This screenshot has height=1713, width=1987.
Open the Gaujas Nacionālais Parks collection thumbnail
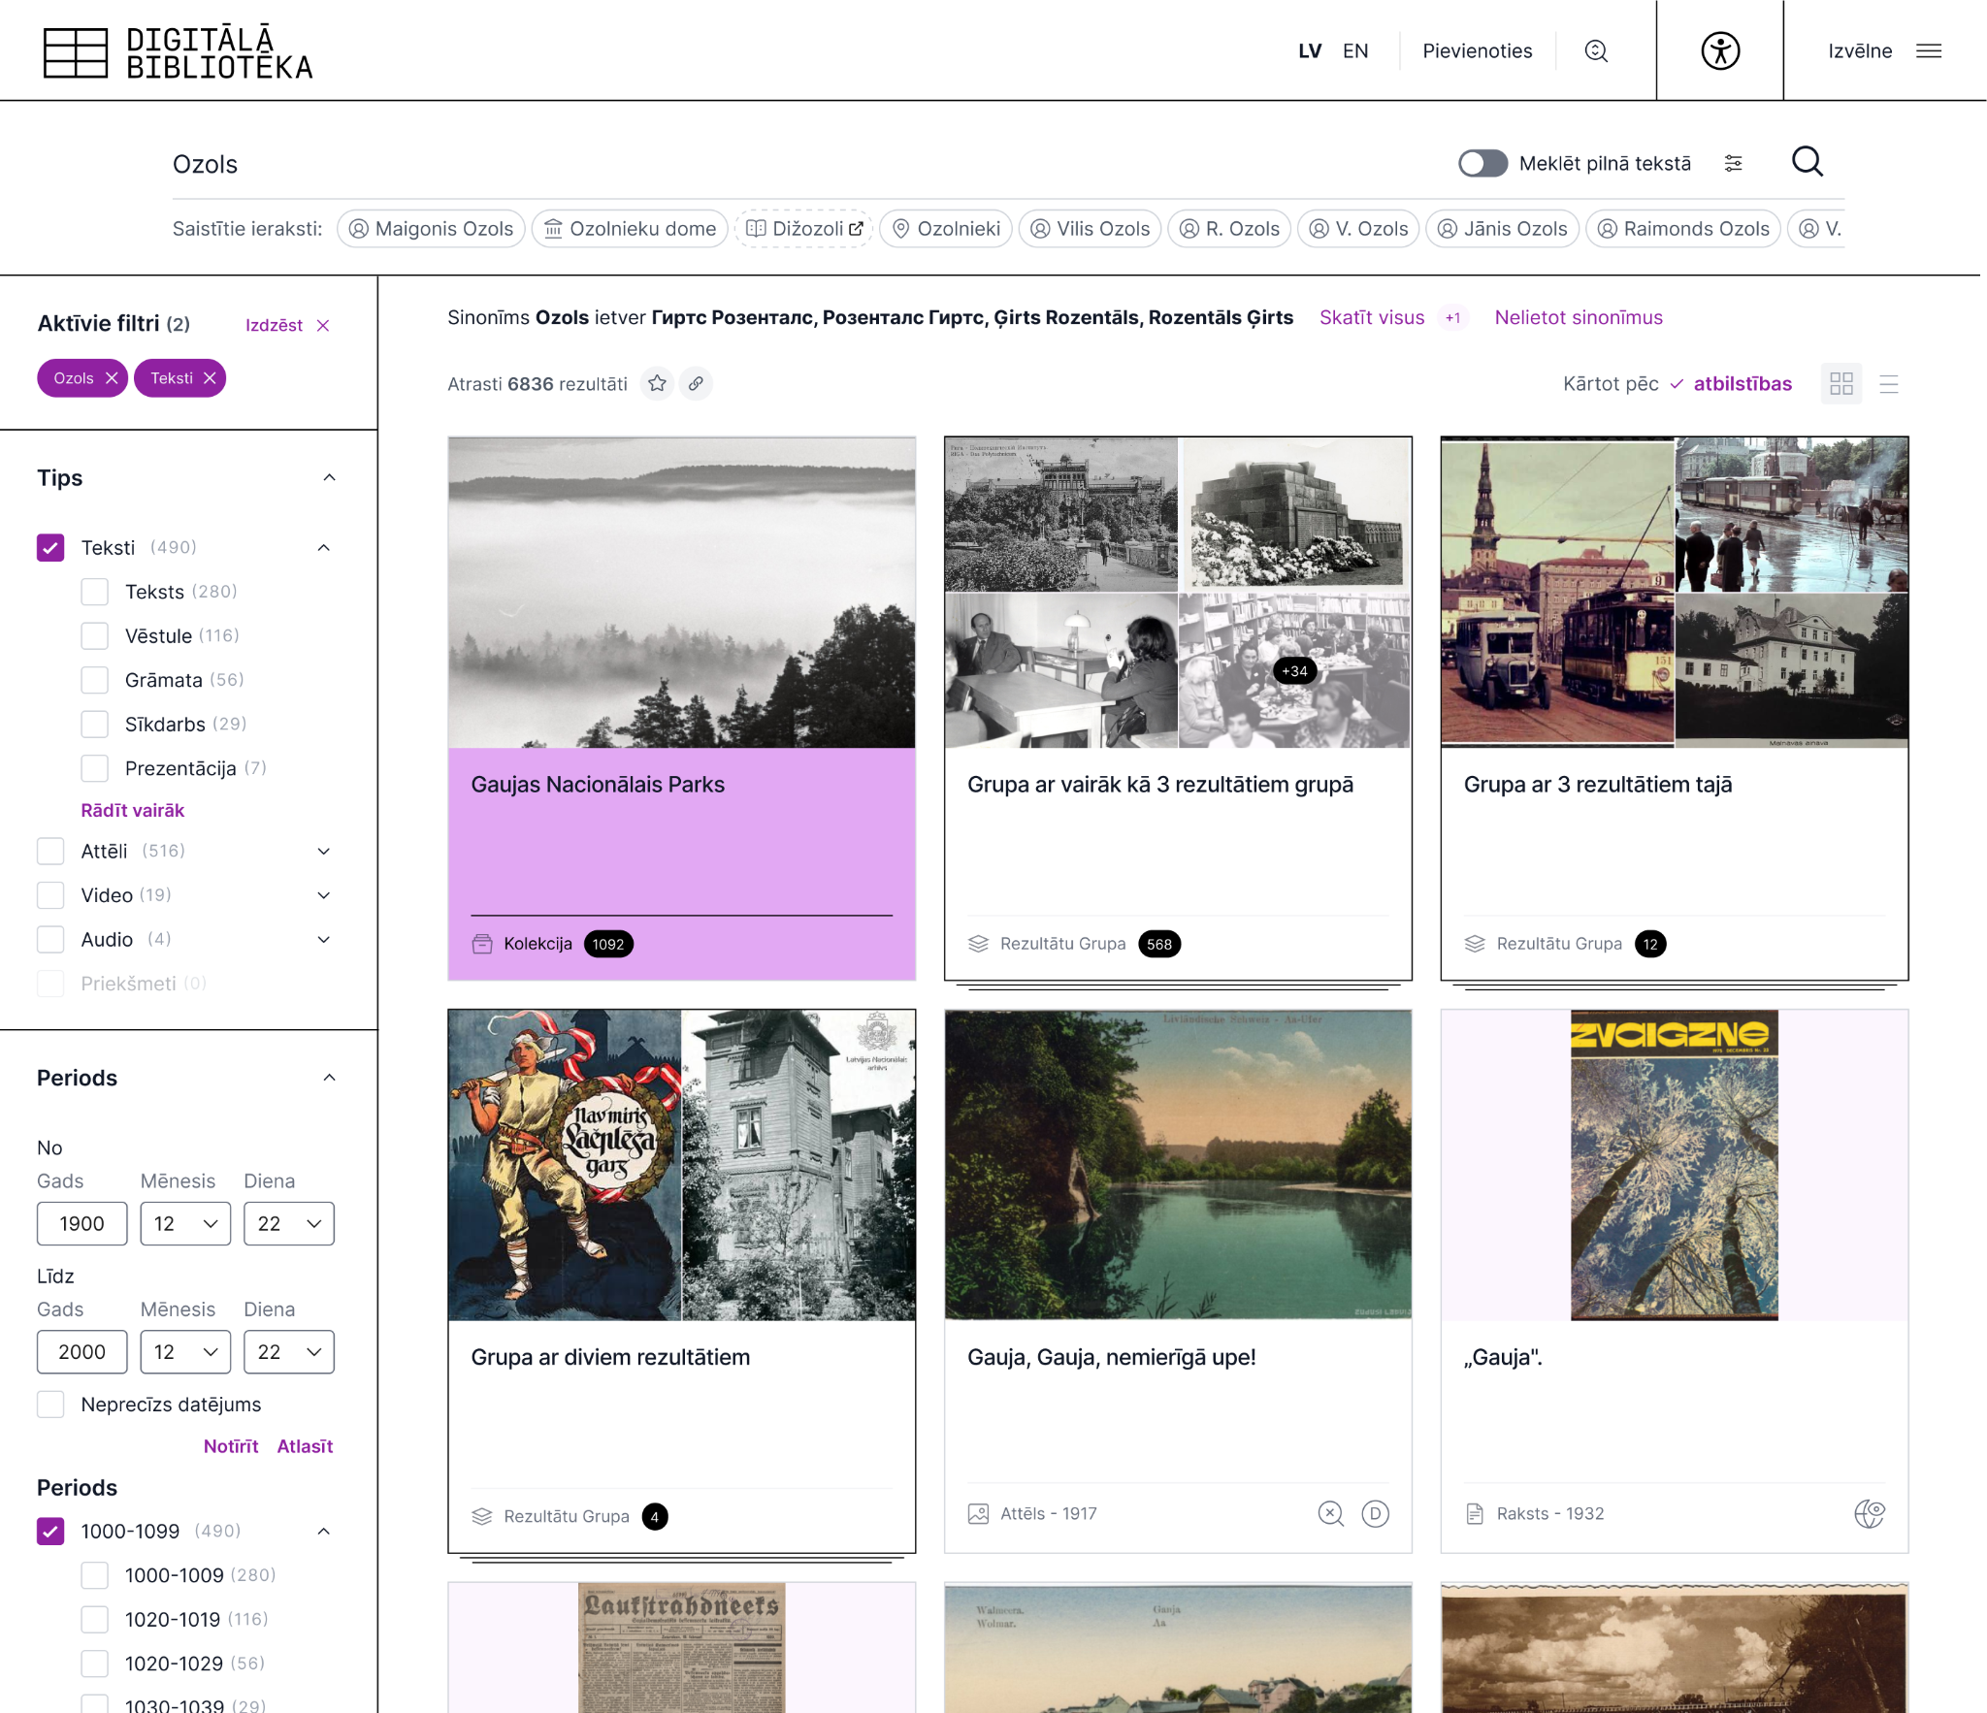tap(681, 593)
